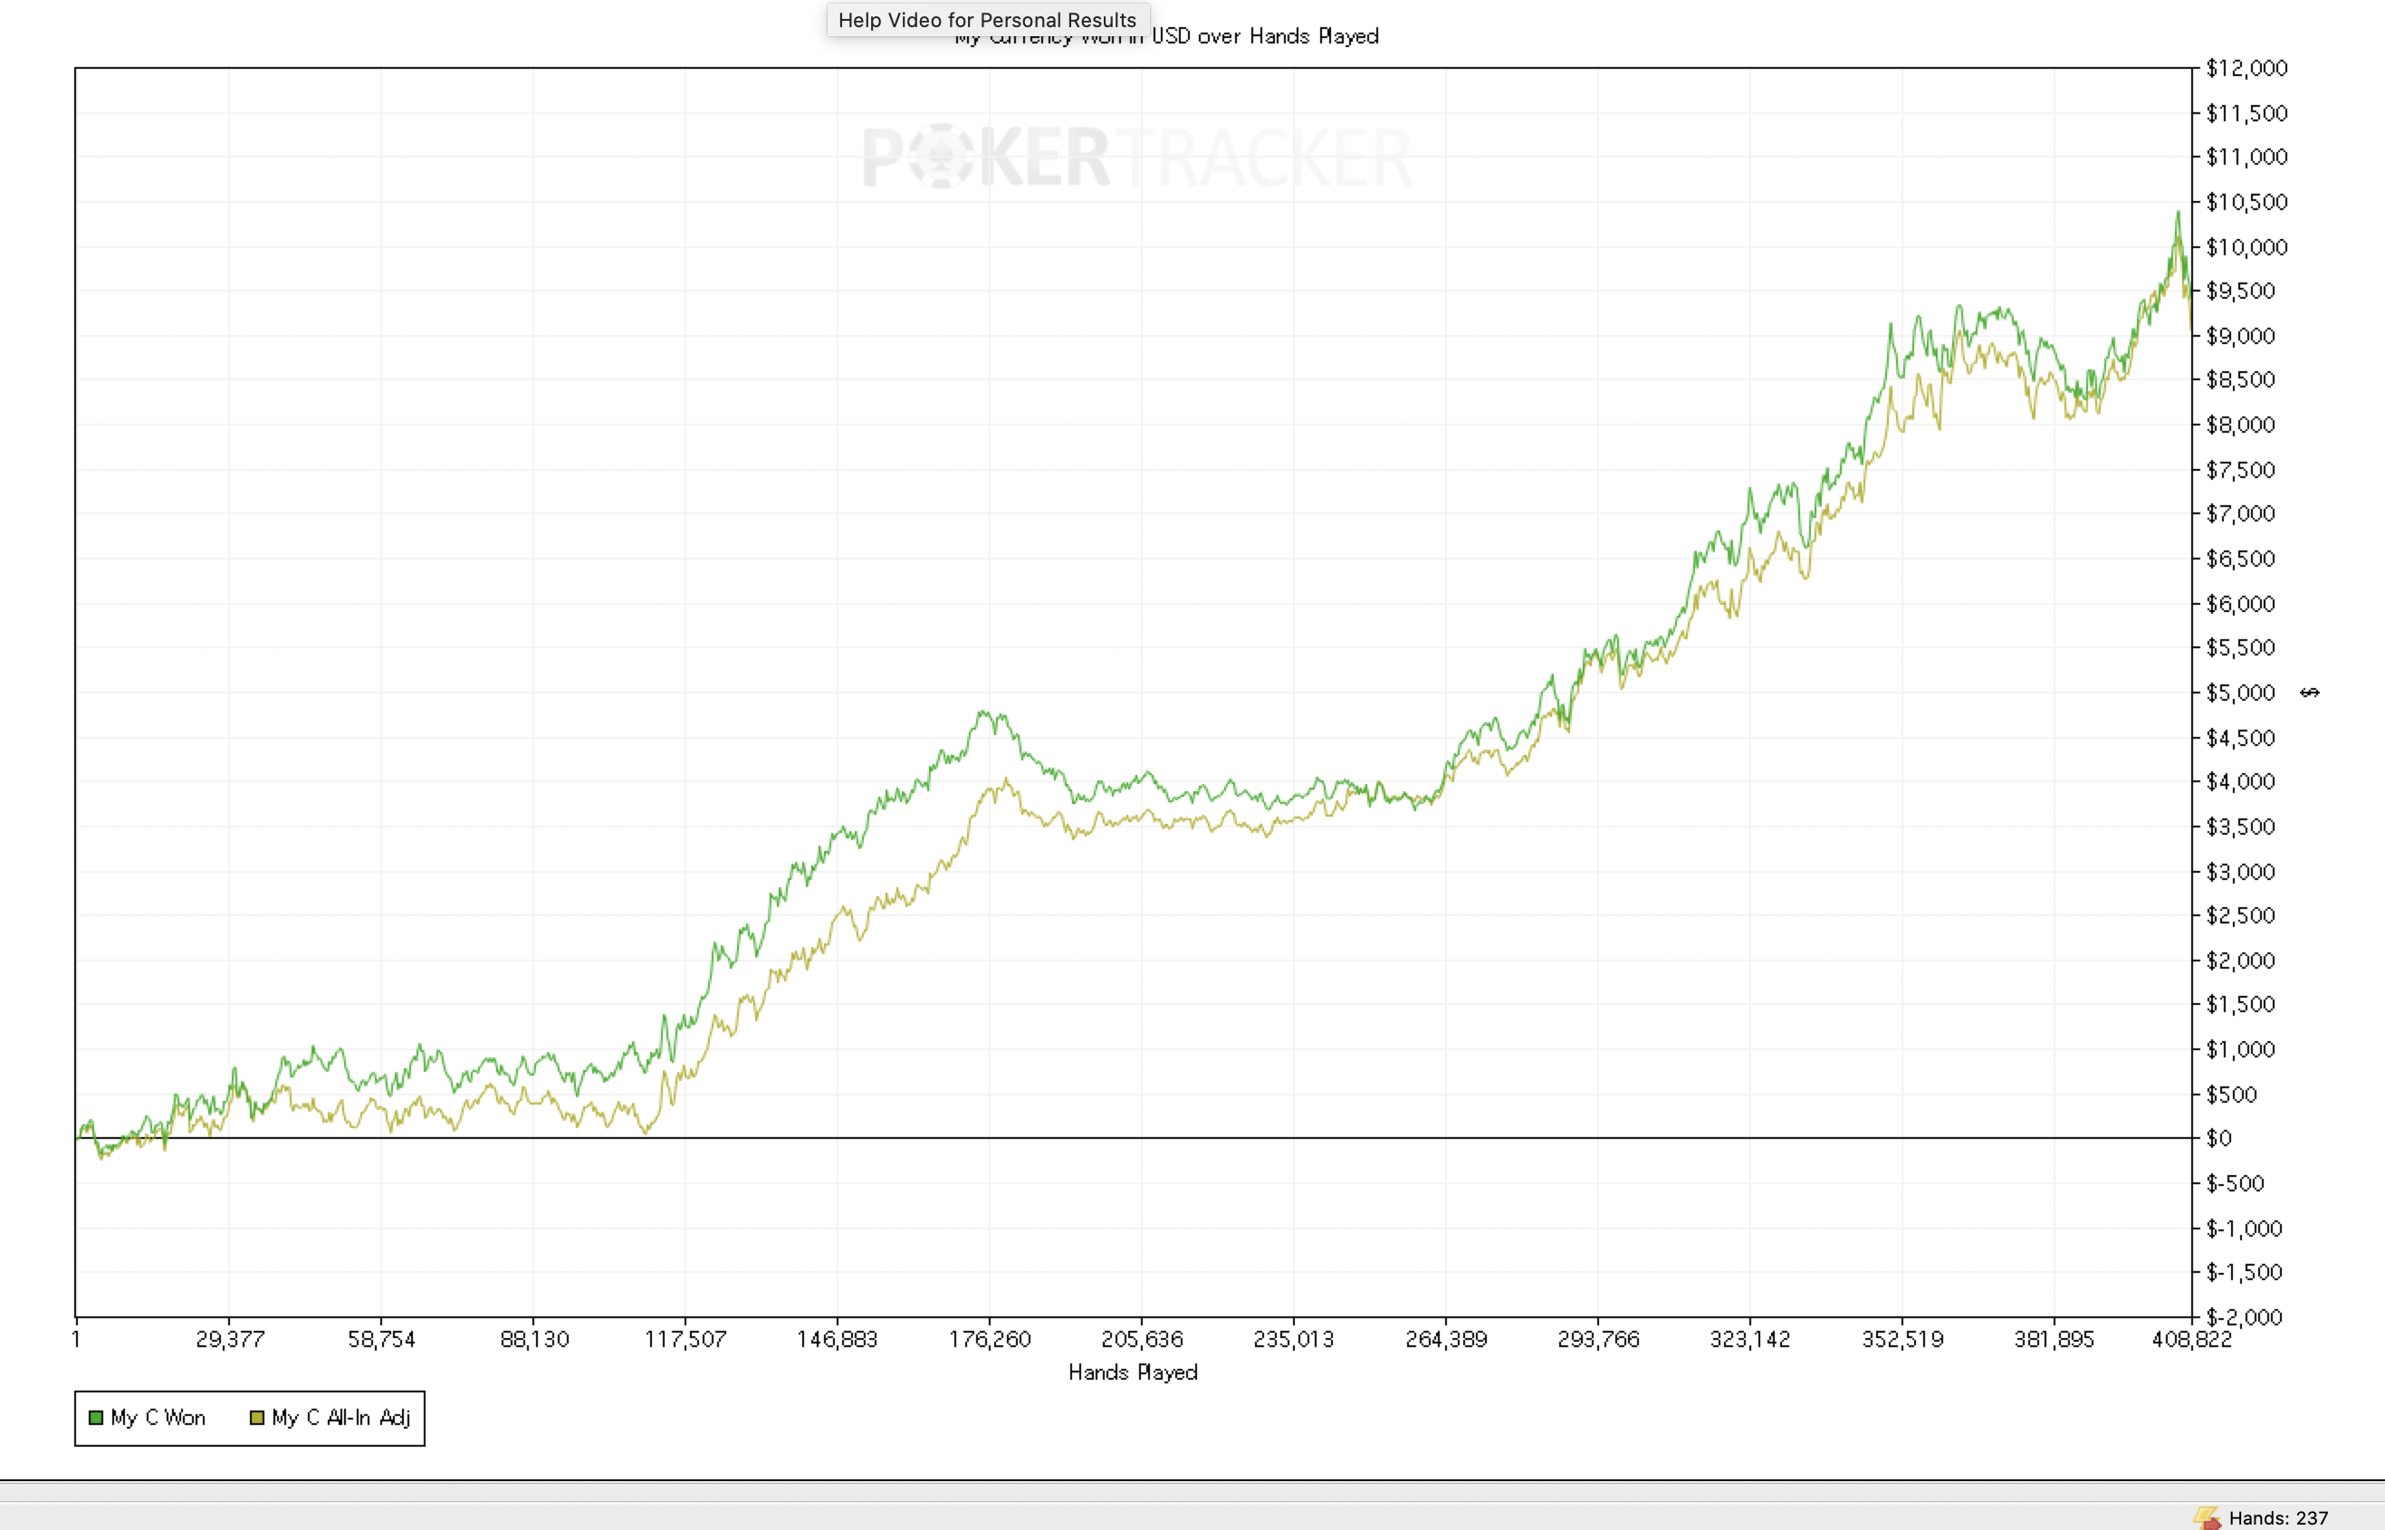Click the $5,500 y-axis label
The height and width of the screenshot is (1530, 2385).
[2241, 648]
